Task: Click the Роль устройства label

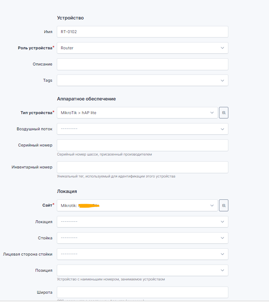Action: click(x=35, y=48)
